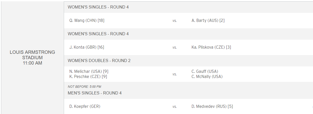Click D. Medvedev (RUS) [5]
313x114 pixels.
coord(212,106)
